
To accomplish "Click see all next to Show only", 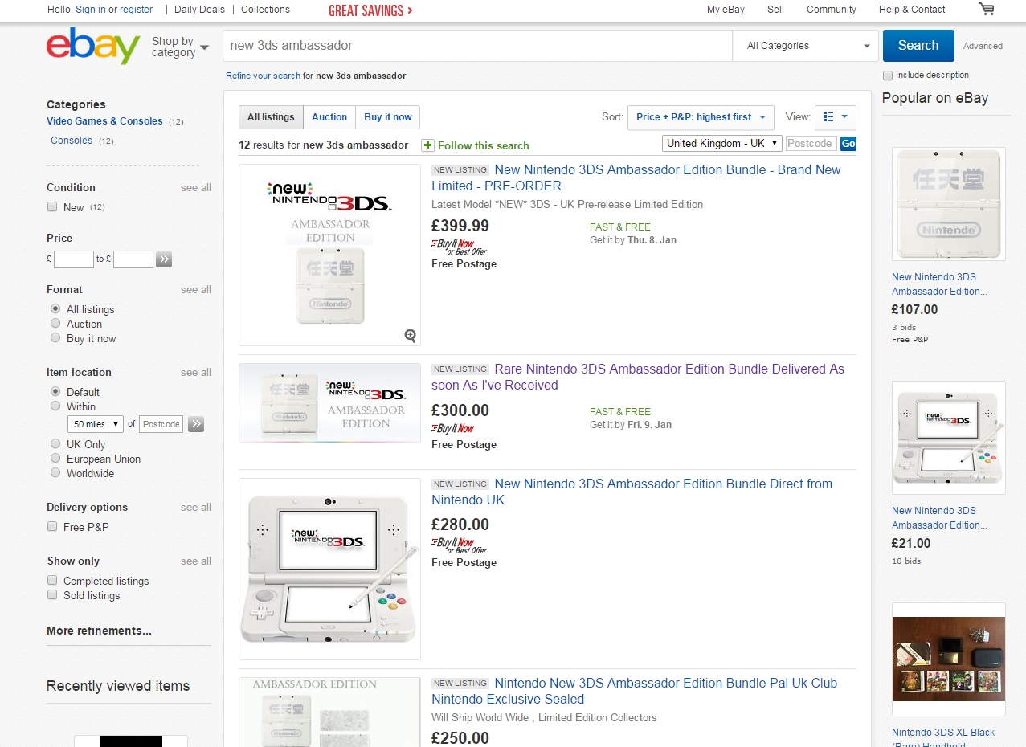I will [x=196, y=561].
